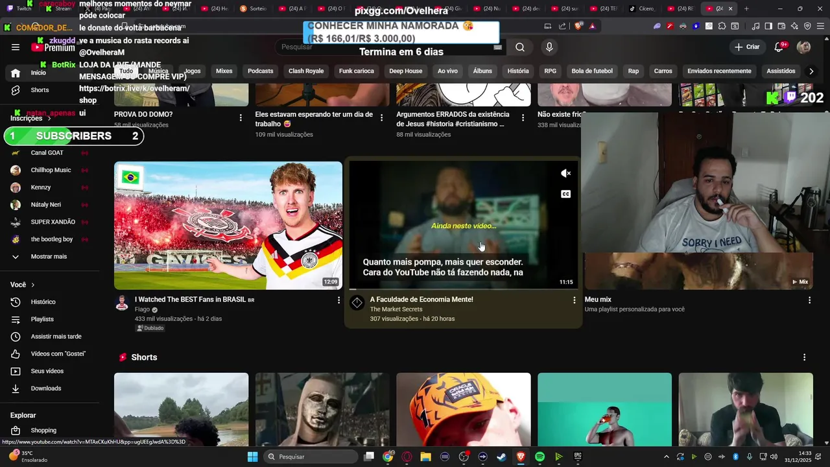This screenshot has height=467, width=830.
Task: Select the Deep House filter chip
Action: (x=406, y=71)
